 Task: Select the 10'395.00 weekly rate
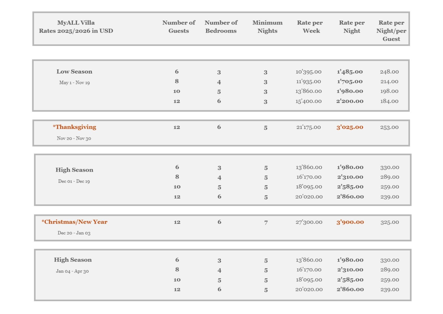(x=308, y=72)
